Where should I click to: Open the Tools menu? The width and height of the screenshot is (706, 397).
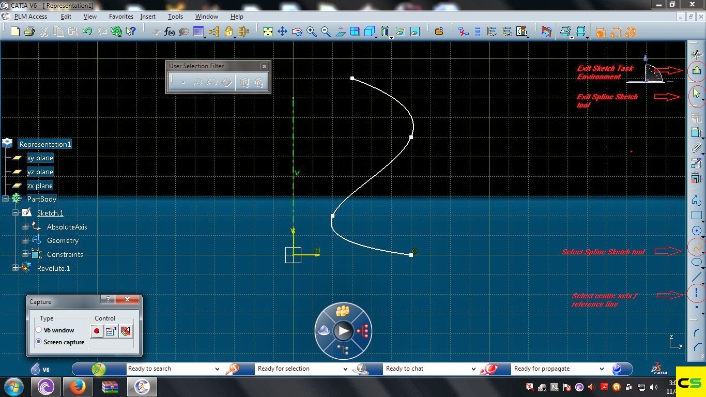click(x=175, y=17)
